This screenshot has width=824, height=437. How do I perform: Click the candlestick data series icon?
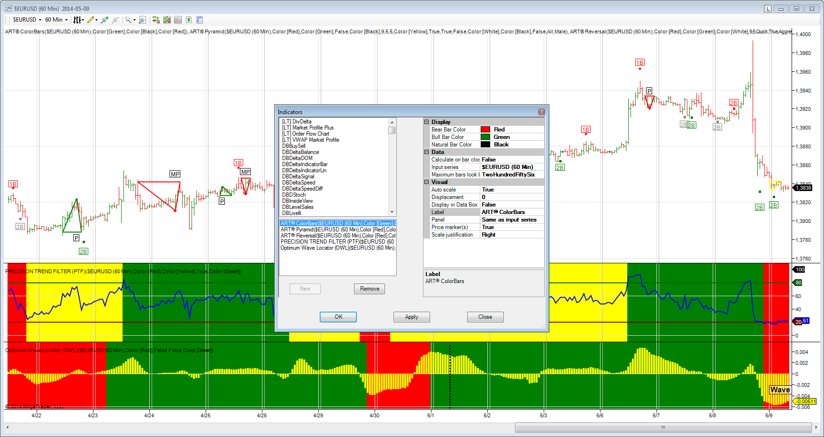pyautogui.click(x=167, y=20)
